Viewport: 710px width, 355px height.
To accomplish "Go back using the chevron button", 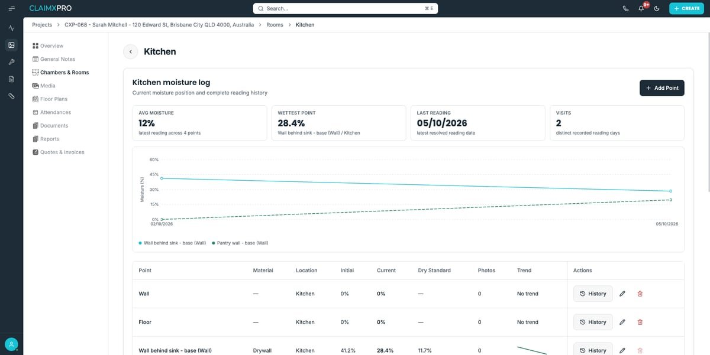I will [131, 51].
